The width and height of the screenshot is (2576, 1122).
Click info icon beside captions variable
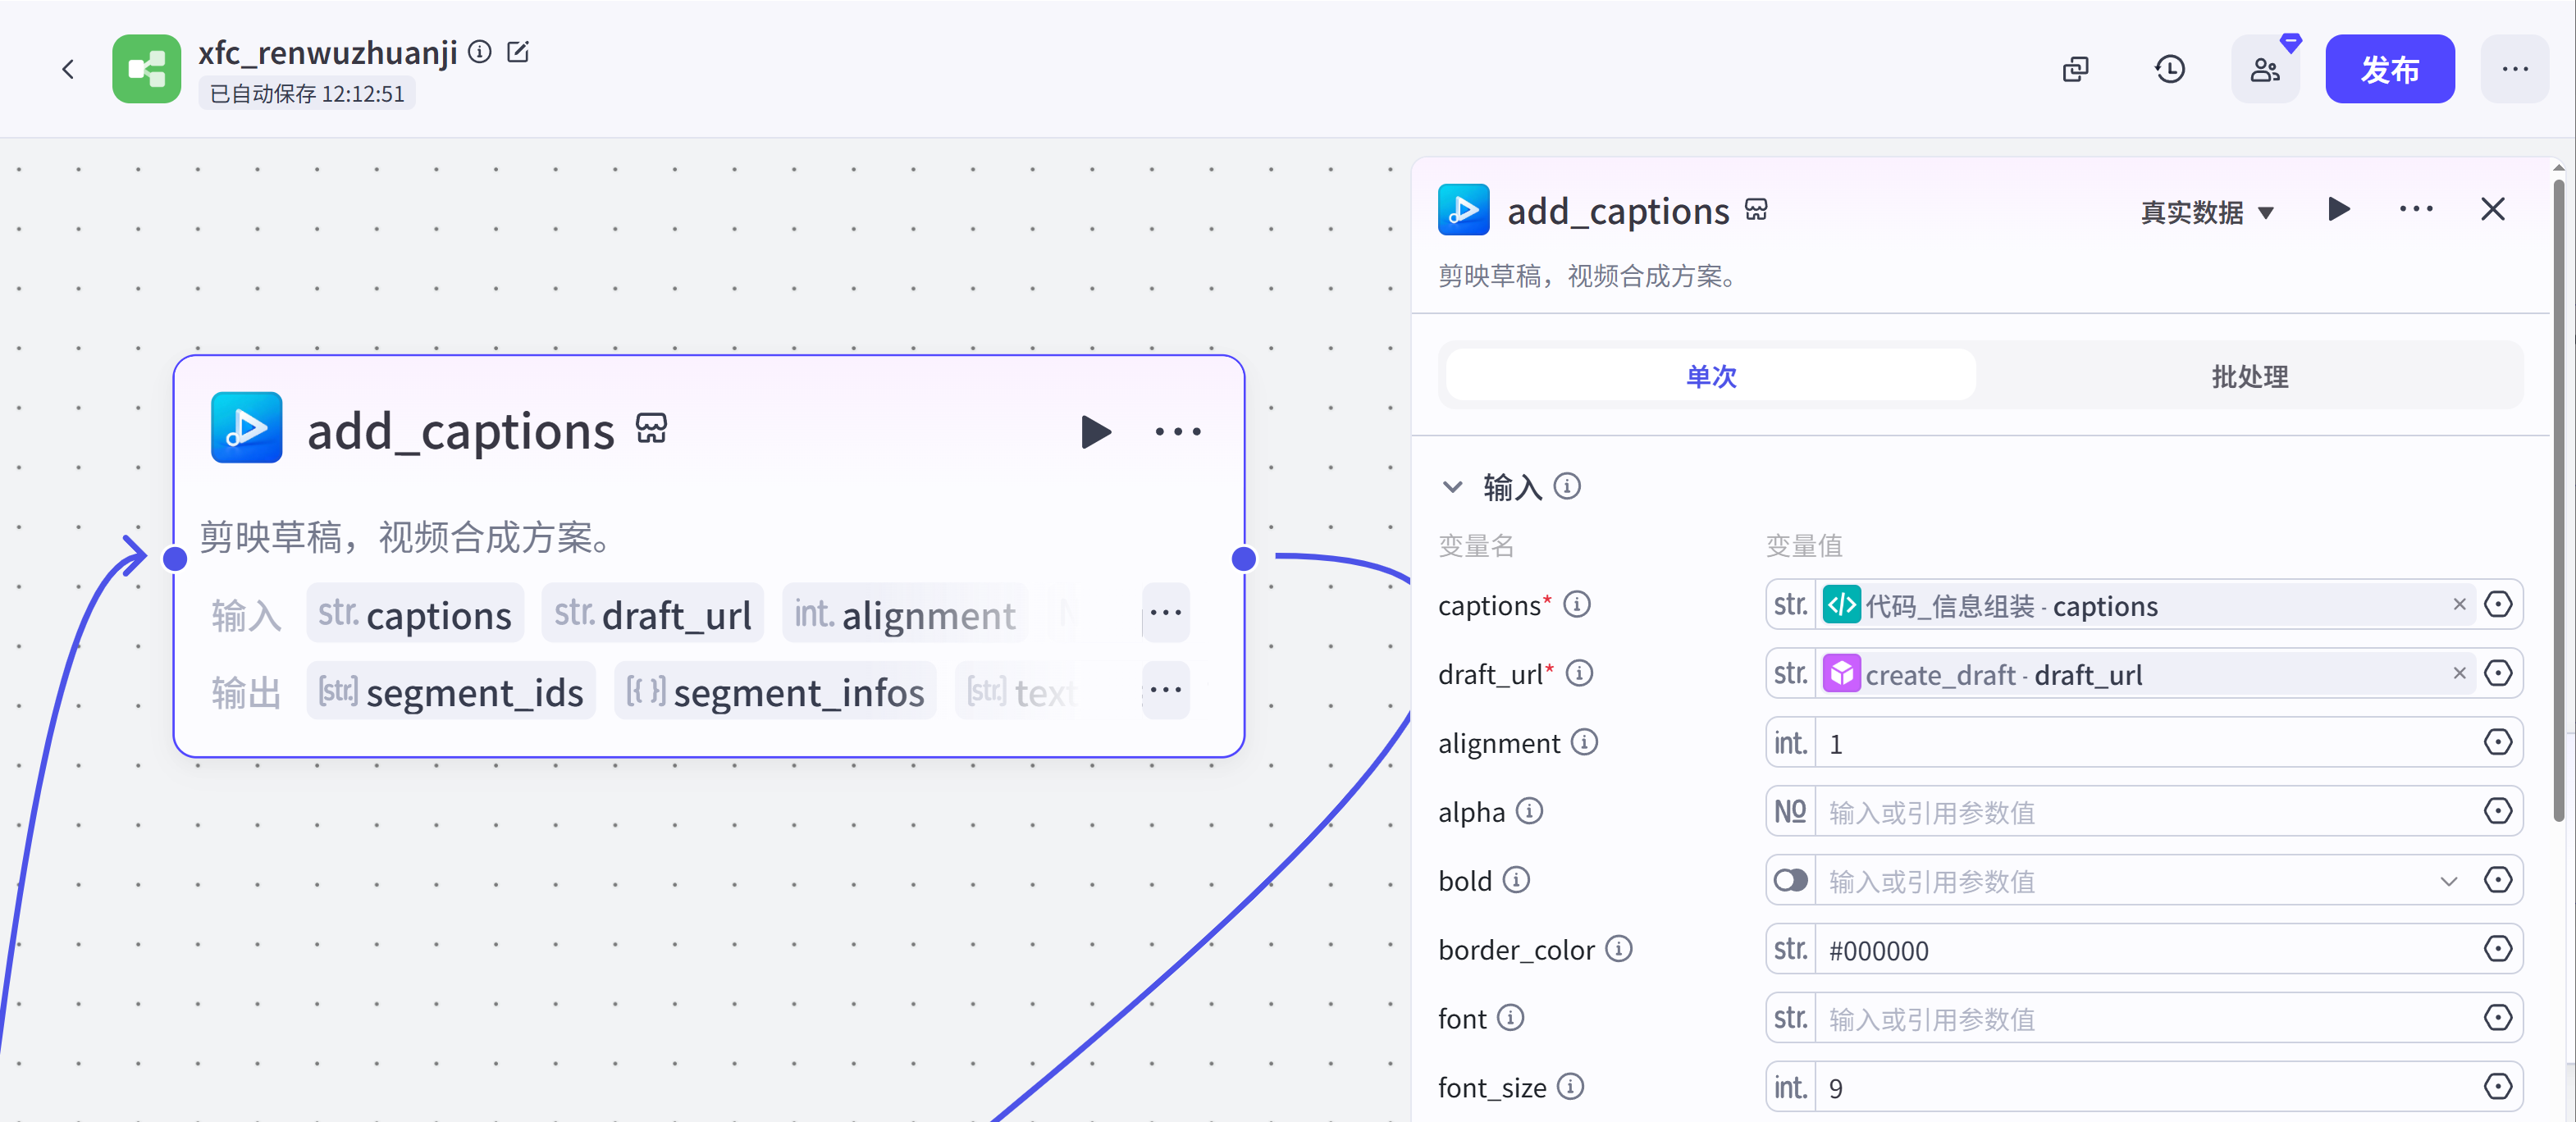coord(1577,605)
